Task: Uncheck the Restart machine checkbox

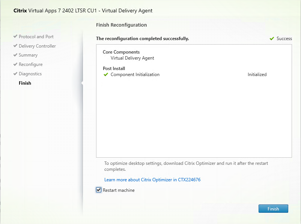Action: 99,190
